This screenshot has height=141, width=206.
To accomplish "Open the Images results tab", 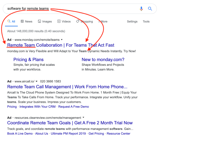I will click(x=45, y=21).
